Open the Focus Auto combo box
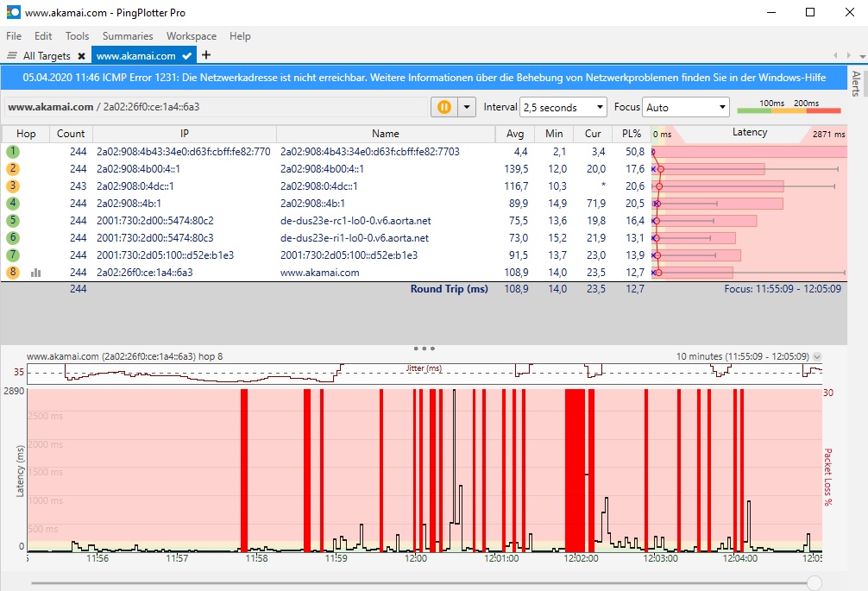868x591 pixels. coord(685,107)
